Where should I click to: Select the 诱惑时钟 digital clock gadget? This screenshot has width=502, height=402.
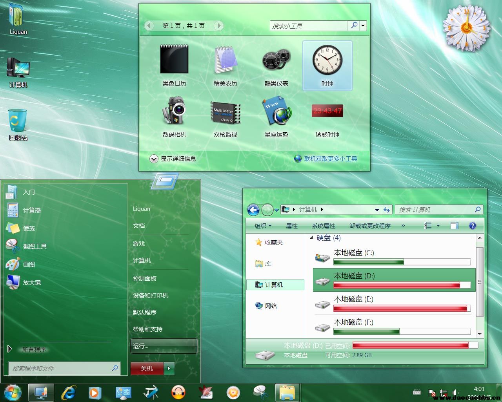(327, 111)
